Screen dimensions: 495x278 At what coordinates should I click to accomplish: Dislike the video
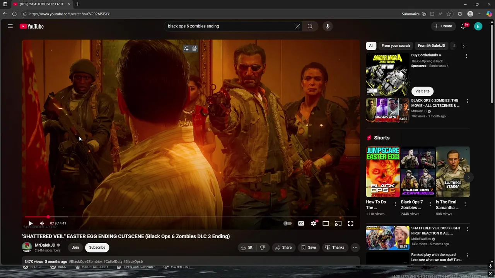pos(262,247)
